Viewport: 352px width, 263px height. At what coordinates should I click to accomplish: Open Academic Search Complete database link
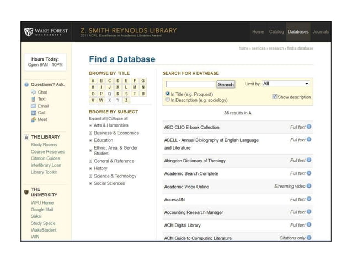click(191, 173)
